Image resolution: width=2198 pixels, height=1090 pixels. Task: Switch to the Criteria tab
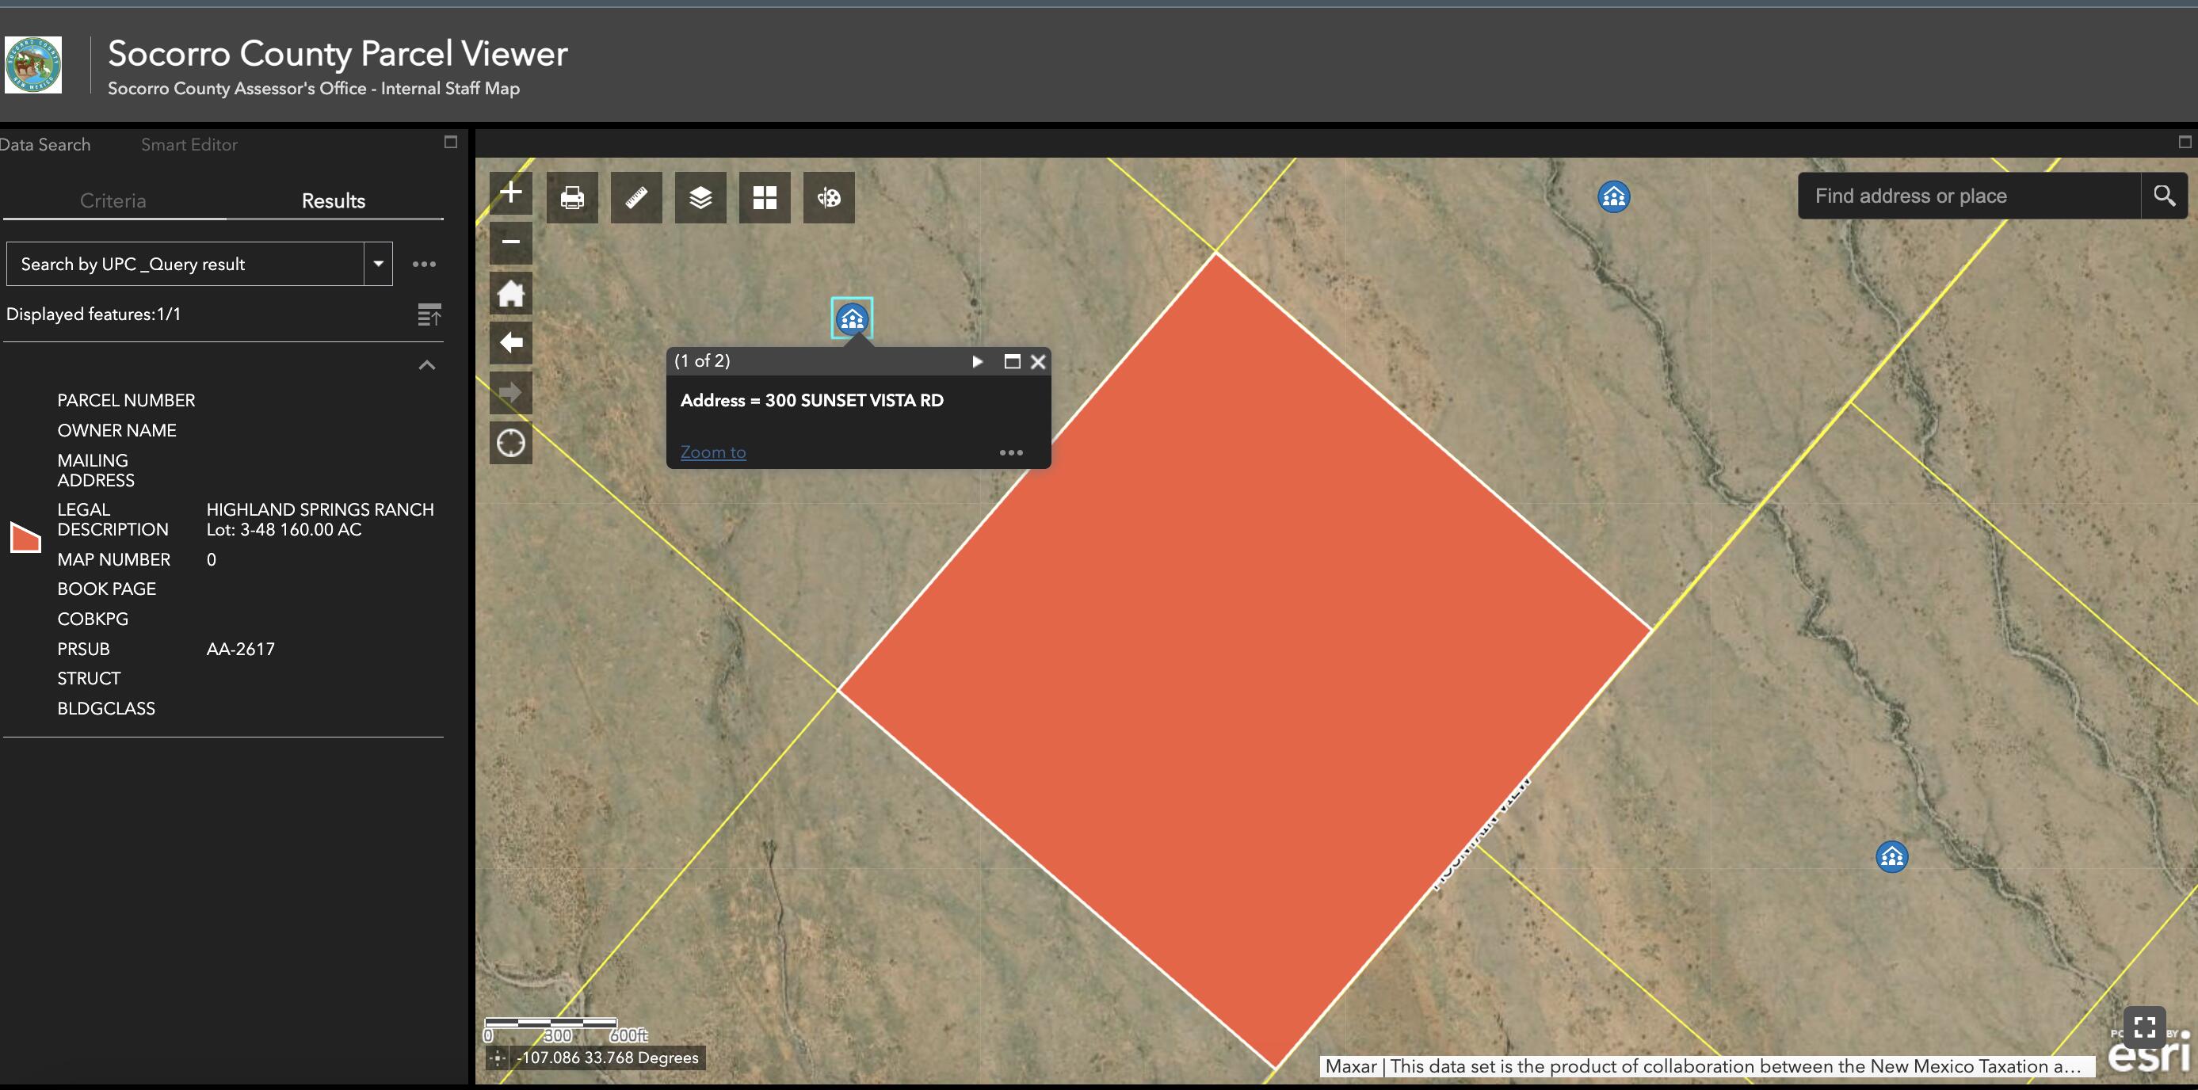113,200
